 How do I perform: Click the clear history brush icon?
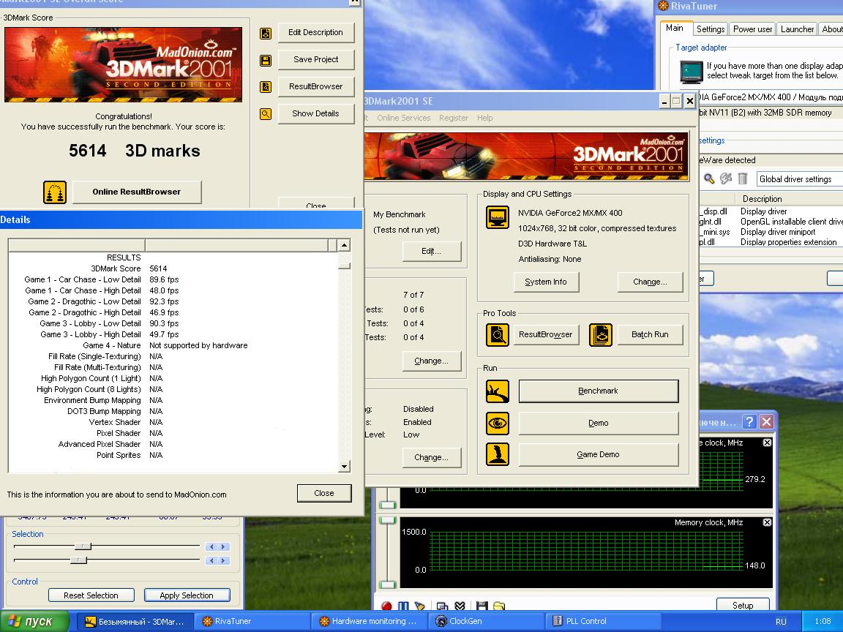pos(419,606)
